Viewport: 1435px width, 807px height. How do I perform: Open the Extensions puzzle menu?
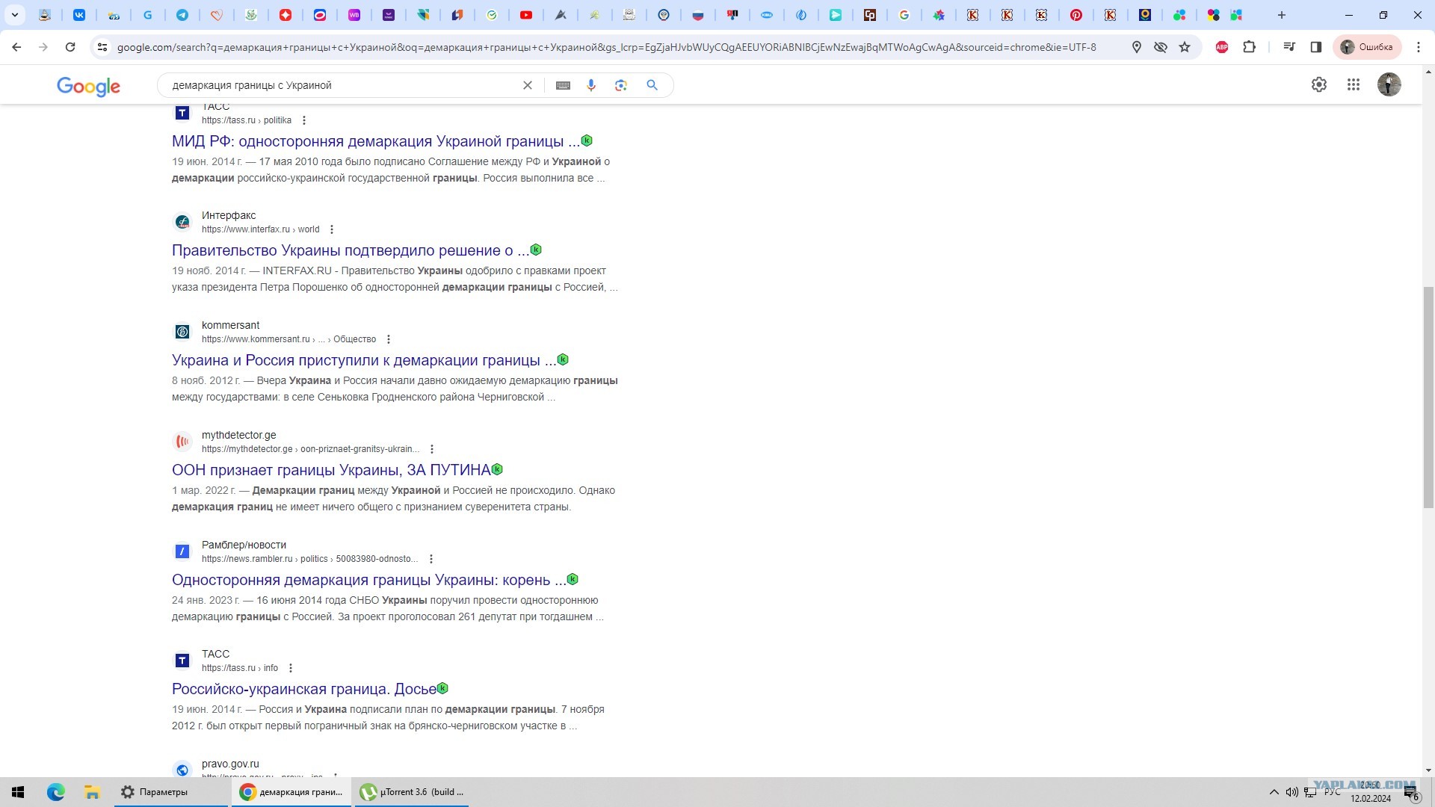click(x=1249, y=47)
